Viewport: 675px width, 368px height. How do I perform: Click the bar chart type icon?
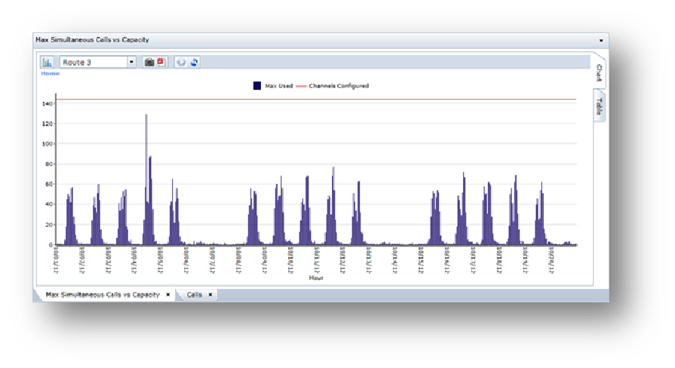coord(47,63)
